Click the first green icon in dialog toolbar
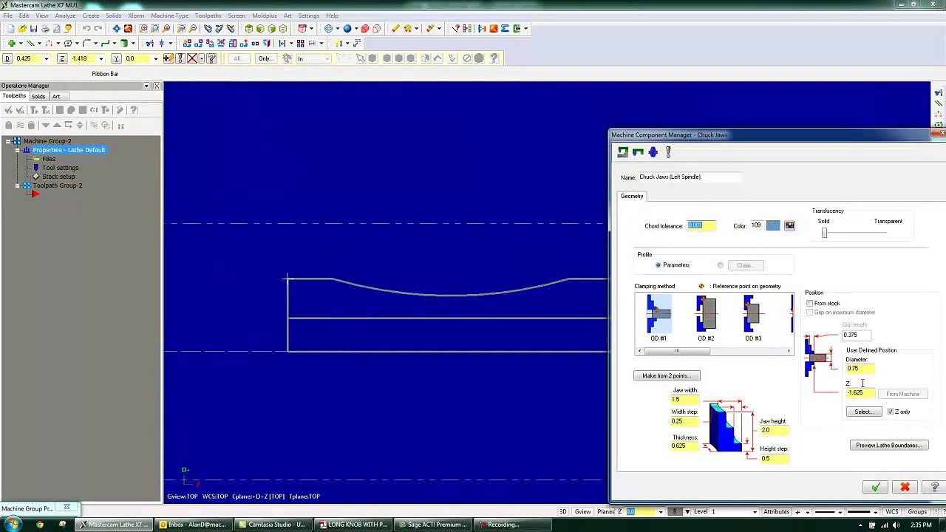The image size is (946, 532). tap(622, 152)
